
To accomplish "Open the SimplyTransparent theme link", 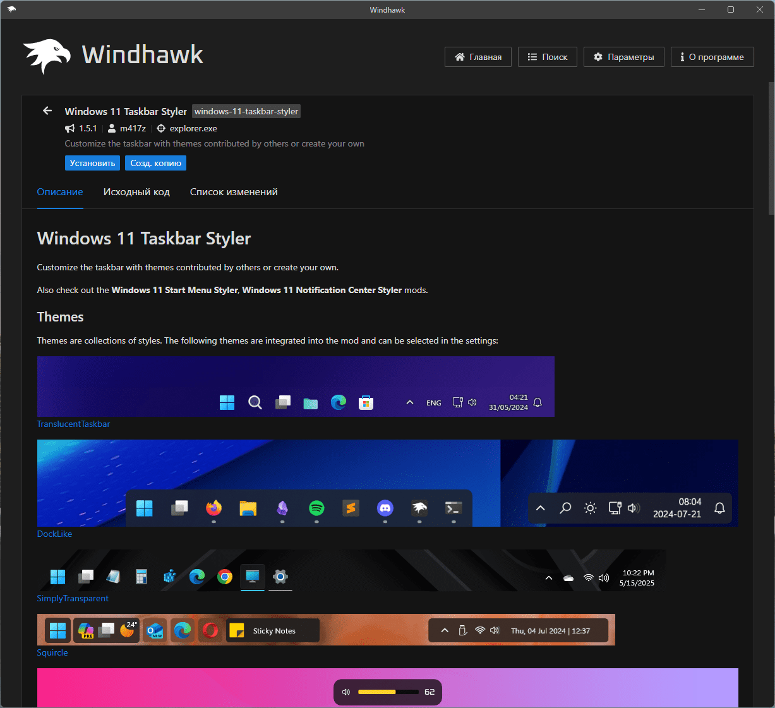I will pyautogui.click(x=73, y=598).
